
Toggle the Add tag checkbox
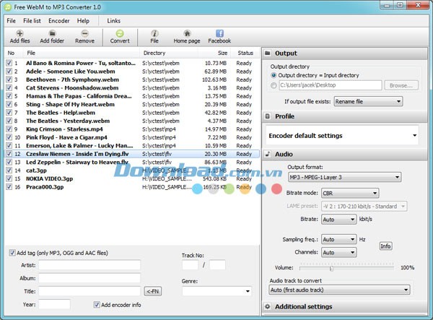(x=12, y=253)
